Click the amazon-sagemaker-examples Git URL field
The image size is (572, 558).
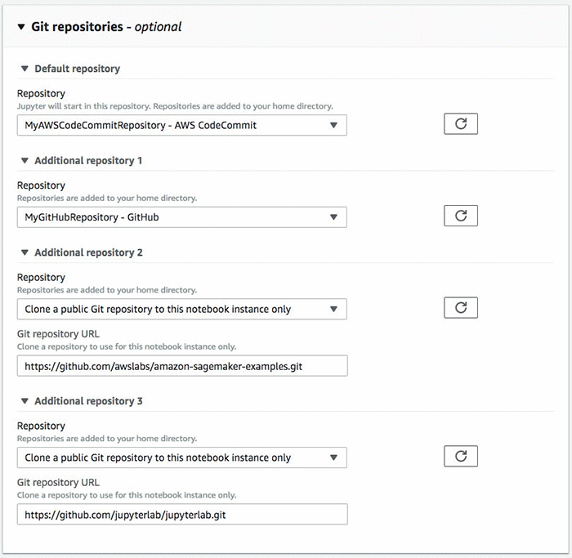click(181, 366)
